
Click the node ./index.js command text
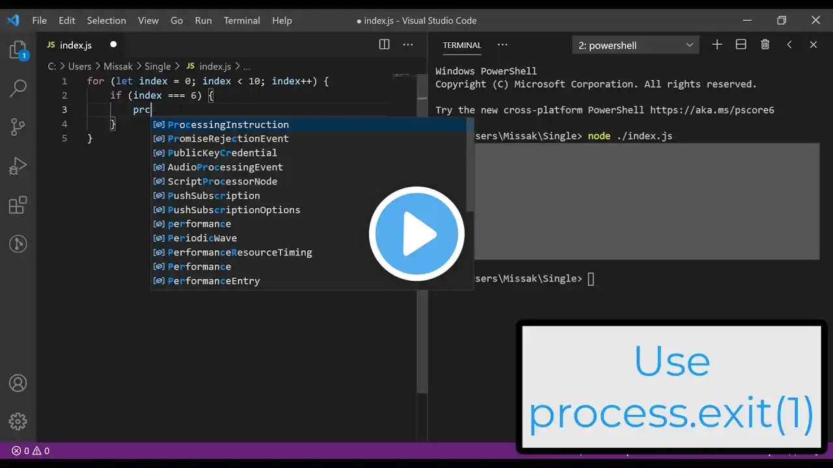point(630,136)
